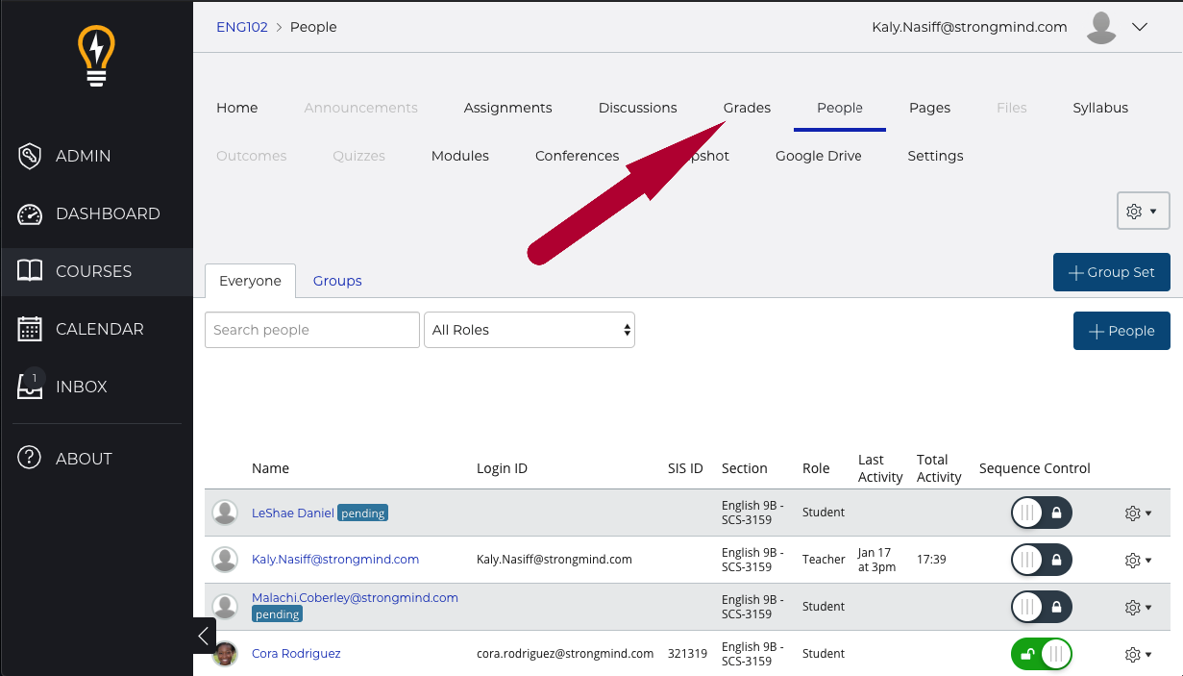Open the All Roles dropdown

pos(530,330)
